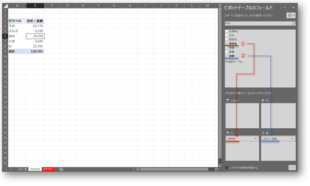Uncheck the 食材名 field checkbox
Viewport: 310px width, 186px height.
pyautogui.click(x=227, y=43)
